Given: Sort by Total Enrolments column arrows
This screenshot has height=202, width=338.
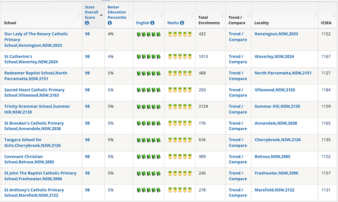Looking at the screenshot, I should pos(223,15).
